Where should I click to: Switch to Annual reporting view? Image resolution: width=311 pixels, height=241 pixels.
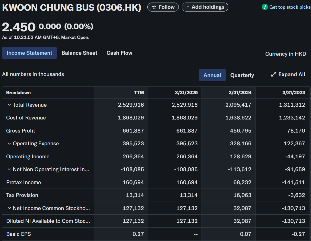click(212, 75)
